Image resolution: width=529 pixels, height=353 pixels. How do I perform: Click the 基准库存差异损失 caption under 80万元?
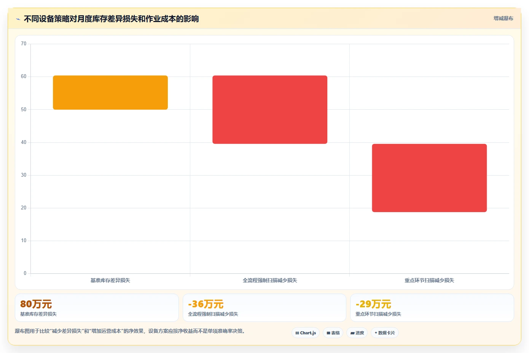[38, 314]
